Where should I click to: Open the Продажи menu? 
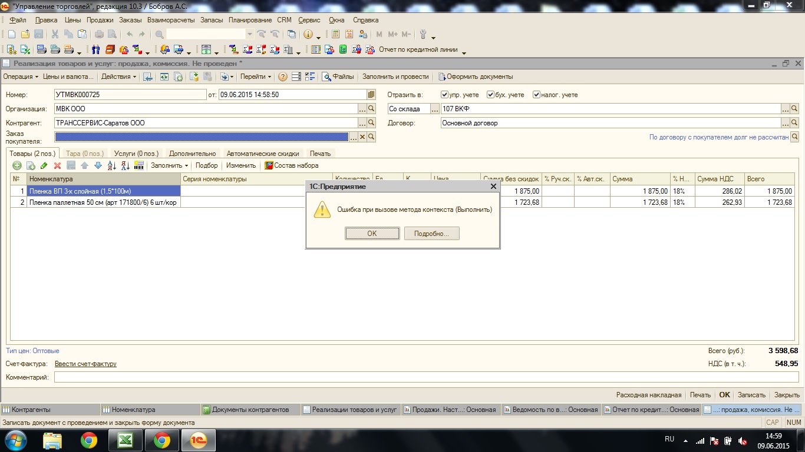click(100, 20)
